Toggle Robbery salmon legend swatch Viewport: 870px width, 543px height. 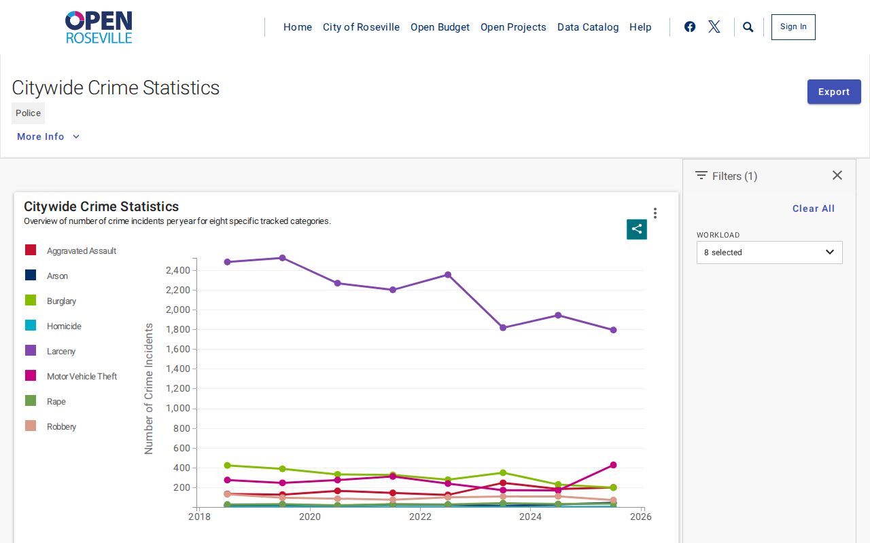coord(31,426)
